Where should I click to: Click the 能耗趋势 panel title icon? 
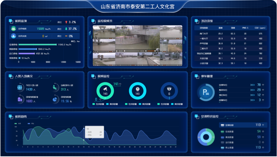click(11, 117)
